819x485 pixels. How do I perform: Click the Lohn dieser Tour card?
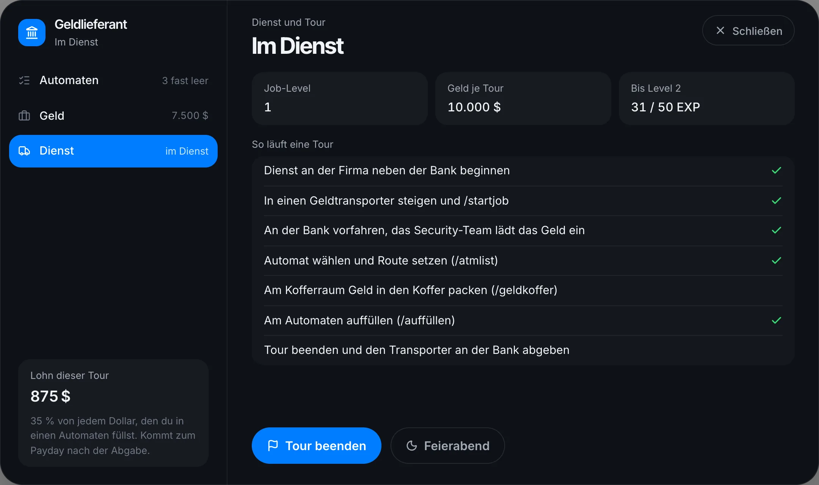pyautogui.click(x=113, y=413)
